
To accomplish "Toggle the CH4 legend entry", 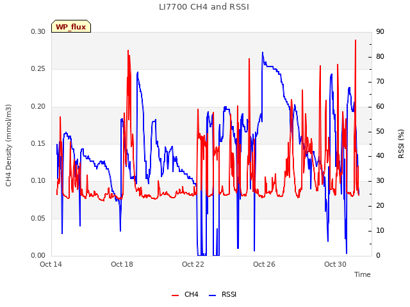I will pyautogui.click(x=185, y=294).
